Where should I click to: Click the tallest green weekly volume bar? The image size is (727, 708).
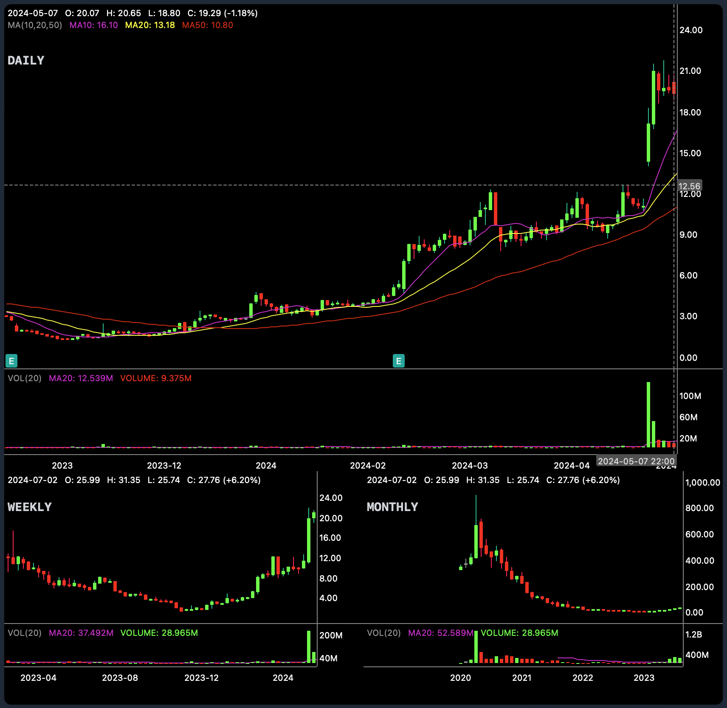(x=309, y=647)
